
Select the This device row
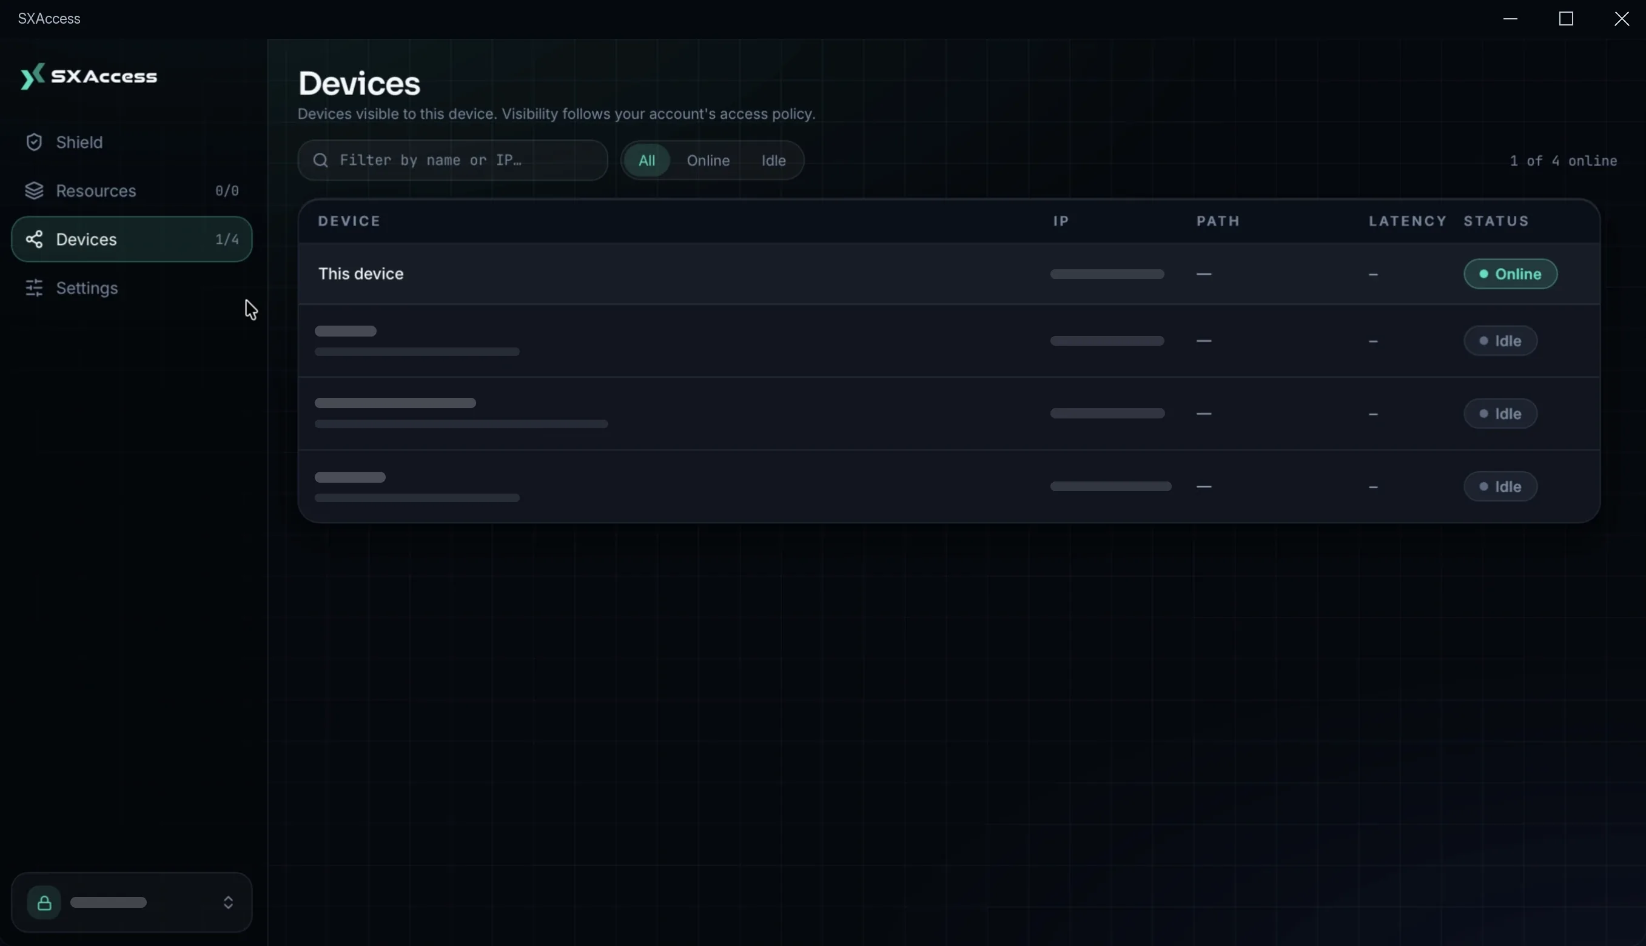click(x=949, y=274)
